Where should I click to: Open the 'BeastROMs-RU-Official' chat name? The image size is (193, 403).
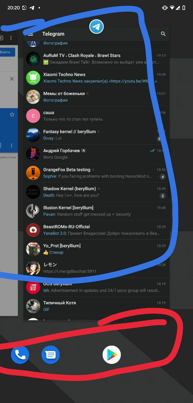coord(67,227)
